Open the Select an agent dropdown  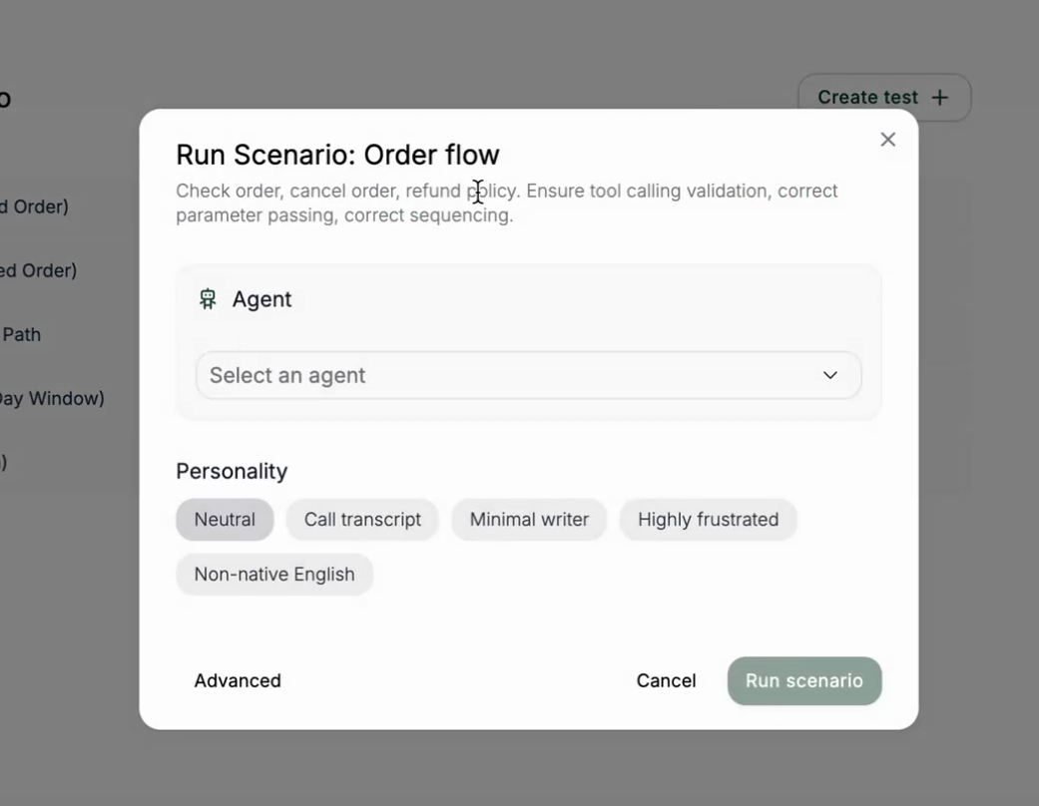pyautogui.click(x=528, y=375)
